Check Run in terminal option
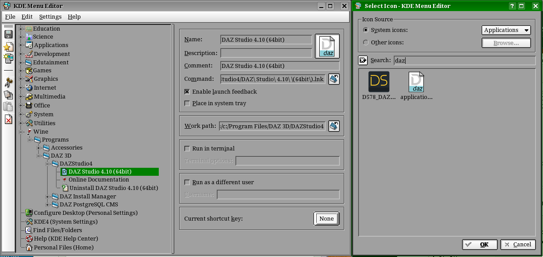The width and height of the screenshot is (543, 257). point(187,148)
